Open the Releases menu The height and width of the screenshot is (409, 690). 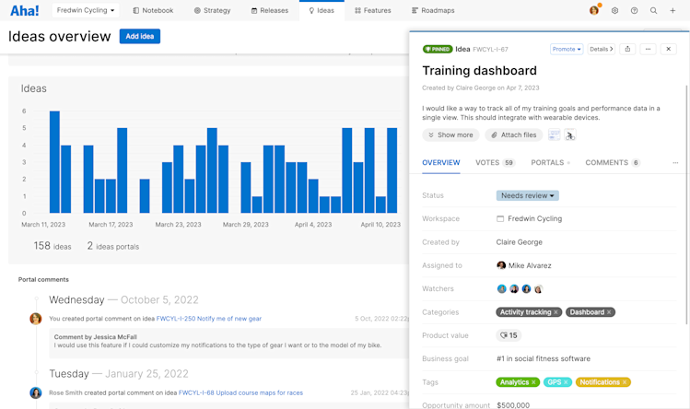point(269,10)
